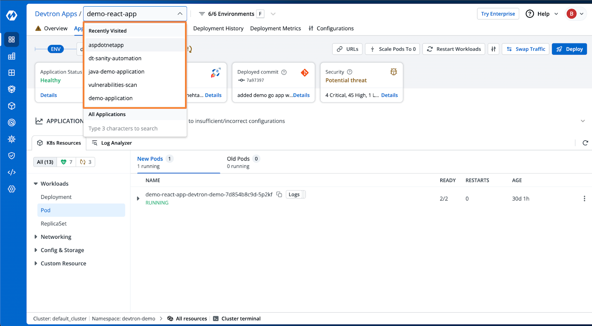The width and height of the screenshot is (592, 326).
Task: Select vulnerabilities-scan application
Action: [135, 85]
